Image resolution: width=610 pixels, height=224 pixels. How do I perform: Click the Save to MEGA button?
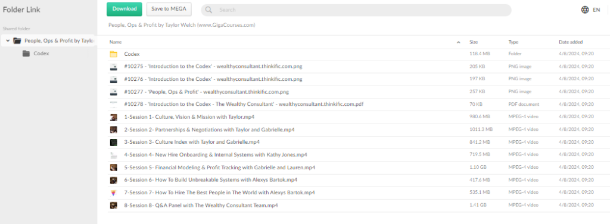[169, 9]
